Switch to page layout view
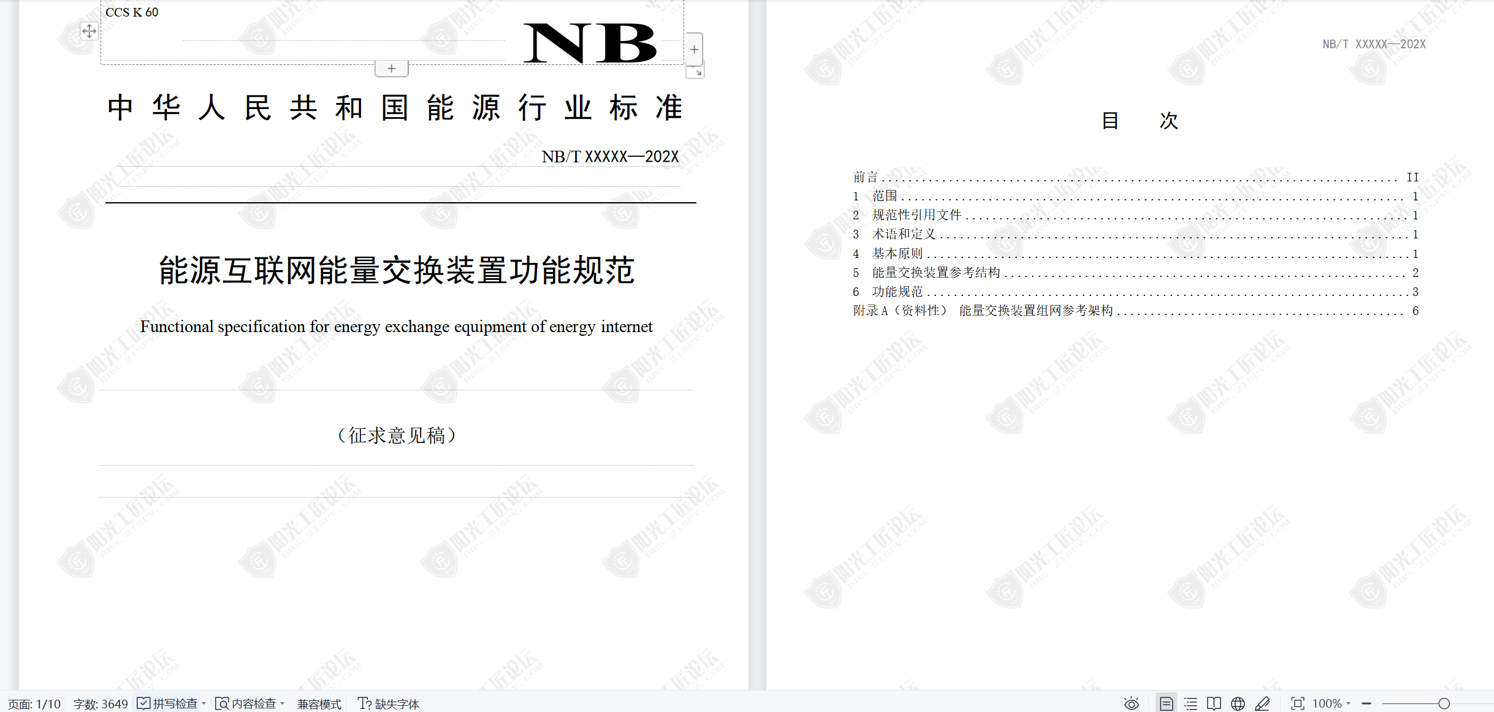This screenshot has width=1494, height=712. tap(1166, 703)
